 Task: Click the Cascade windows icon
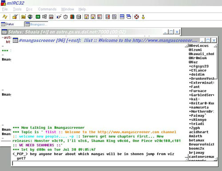129,16
